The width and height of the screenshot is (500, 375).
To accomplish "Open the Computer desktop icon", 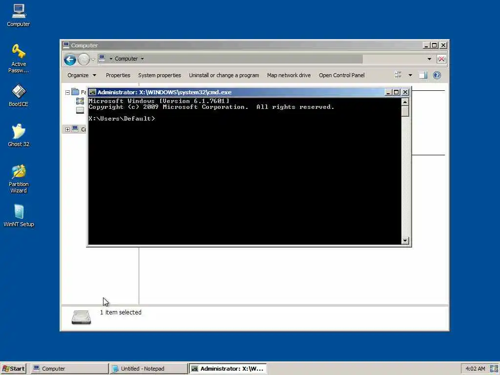I will point(19,15).
